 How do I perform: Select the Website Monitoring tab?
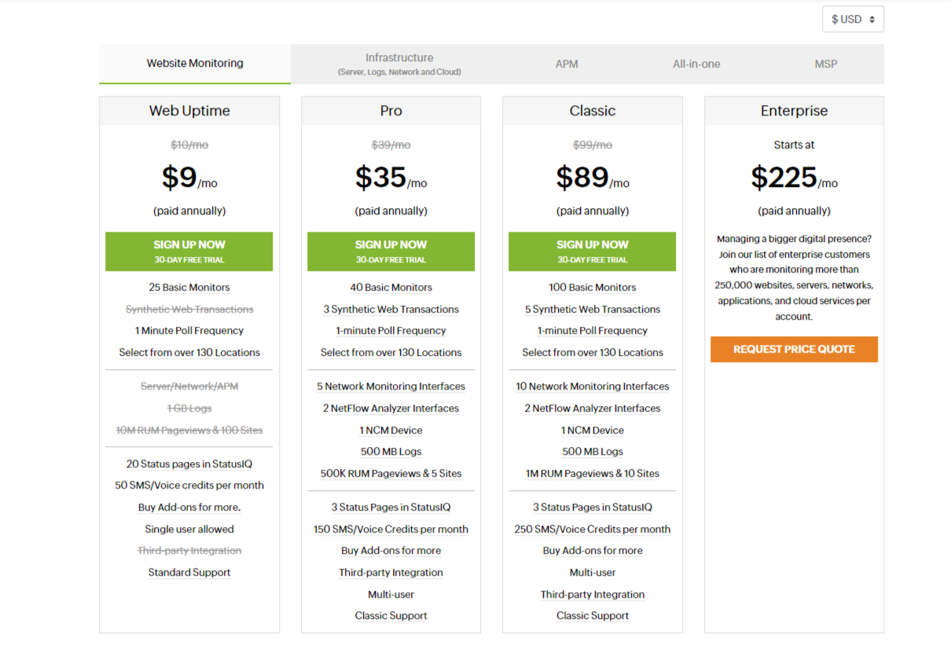click(x=195, y=64)
